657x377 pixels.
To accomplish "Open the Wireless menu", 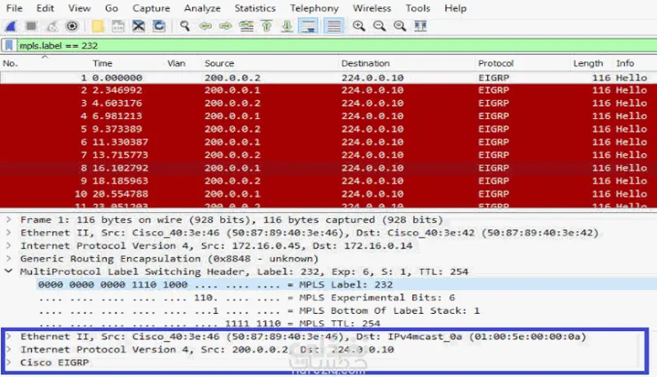I will (x=372, y=8).
